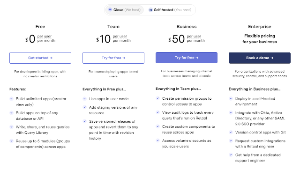Switch to Self-hosted (You host) pricing
300x170 pixels.
coord(170,10)
